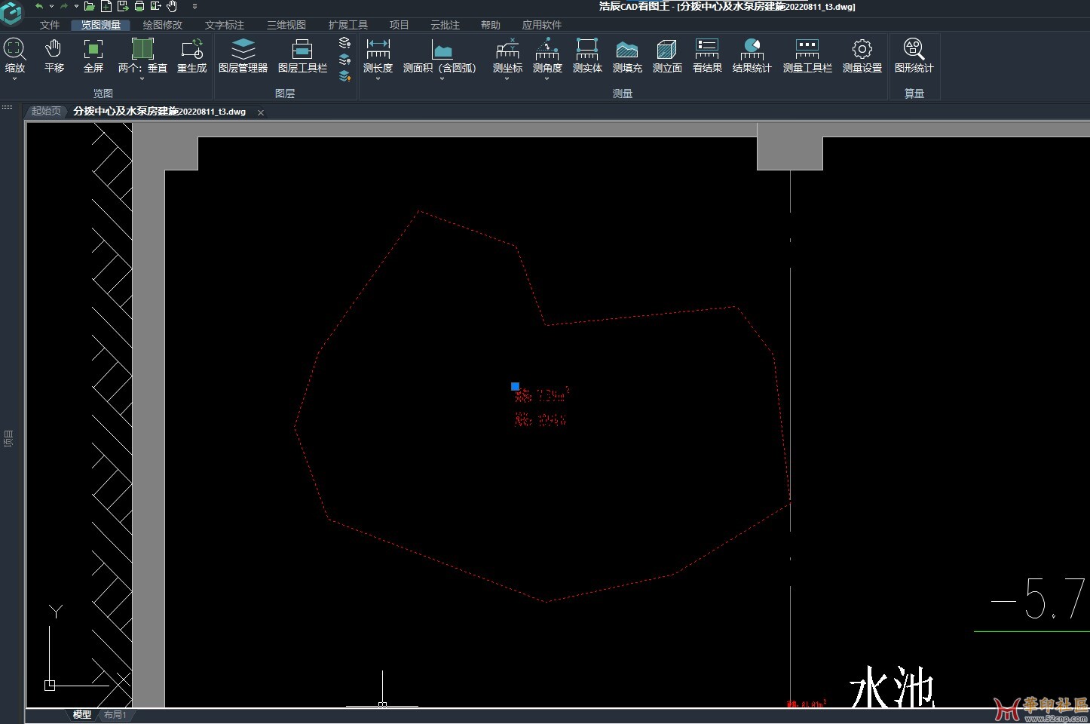1090x724 pixels.
Task: Switch to the 模型 model tab
Action: tap(81, 715)
